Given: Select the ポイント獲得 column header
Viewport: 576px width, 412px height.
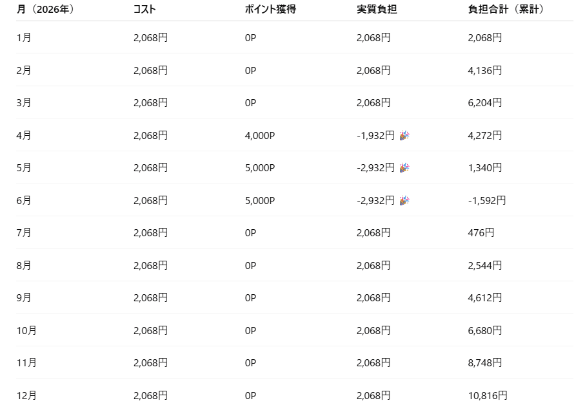Looking at the screenshot, I should pos(270,10).
